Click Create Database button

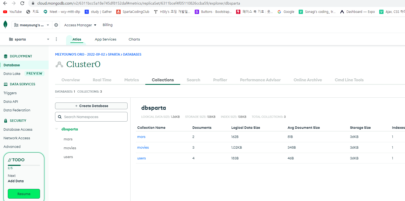(91, 106)
